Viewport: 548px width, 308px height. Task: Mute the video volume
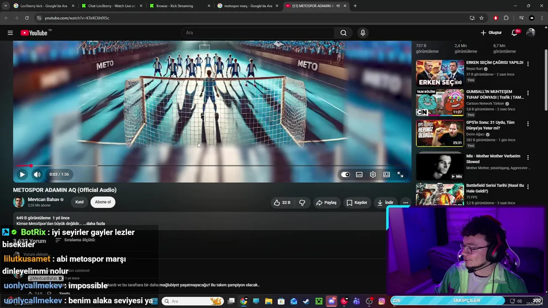[37, 175]
